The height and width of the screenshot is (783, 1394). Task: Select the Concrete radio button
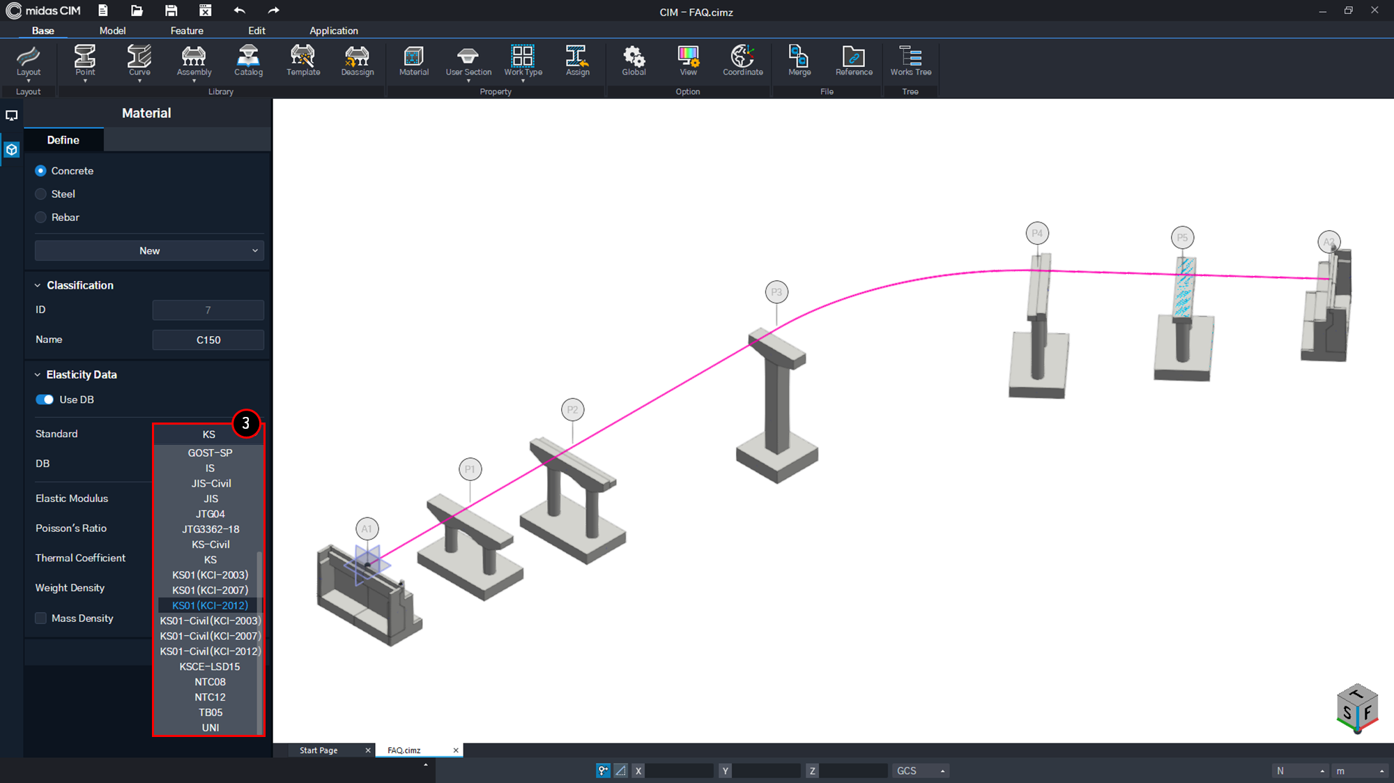point(40,171)
